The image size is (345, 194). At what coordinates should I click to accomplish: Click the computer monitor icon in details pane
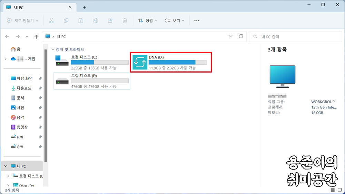click(283, 77)
